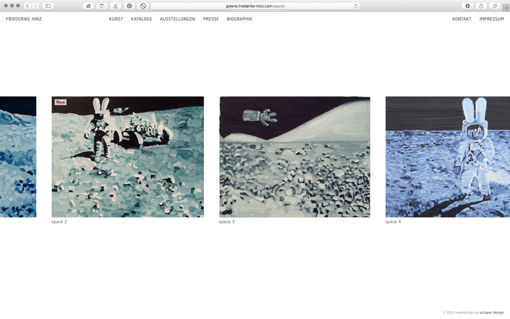Image resolution: width=510 pixels, height=319 pixels.
Task: Go to the AUSSTELLUNGEN page
Action: coord(178,19)
